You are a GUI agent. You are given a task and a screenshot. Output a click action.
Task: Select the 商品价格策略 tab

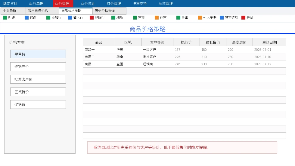click(x=76, y=11)
